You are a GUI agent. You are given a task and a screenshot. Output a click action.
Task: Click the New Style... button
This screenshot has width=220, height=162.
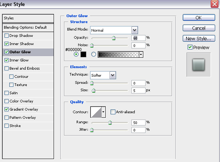click(199, 38)
